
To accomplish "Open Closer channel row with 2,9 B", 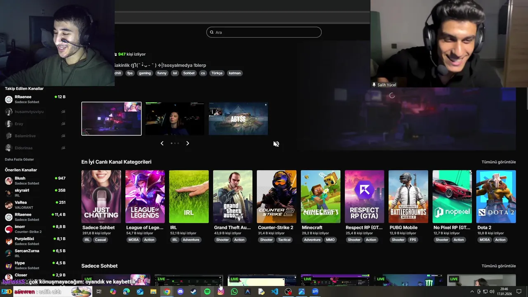I will point(35,277).
